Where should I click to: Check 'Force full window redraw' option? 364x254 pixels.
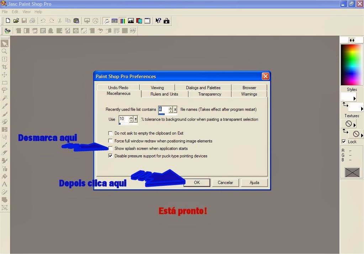point(111,141)
